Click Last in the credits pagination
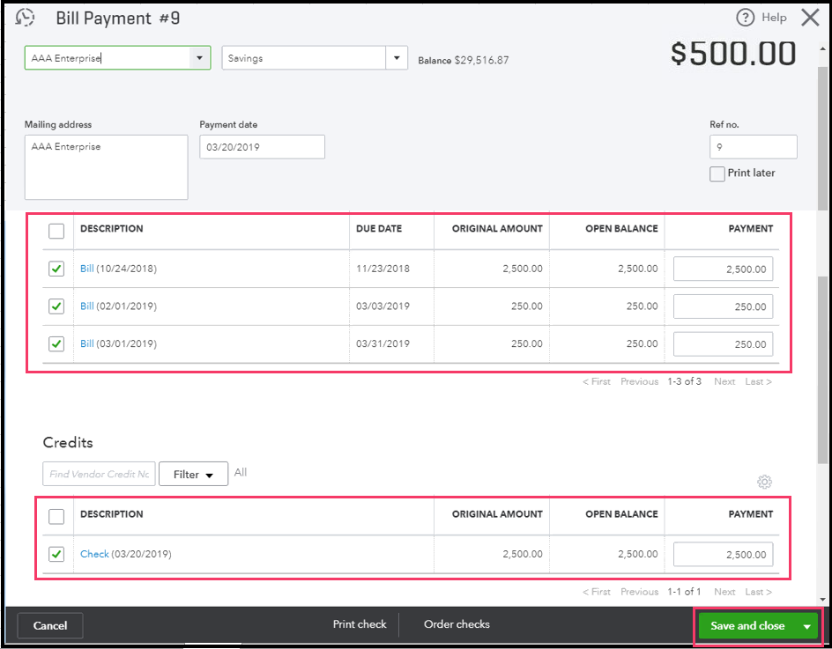The width and height of the screenshot is (832, 649). click(758, 591)
